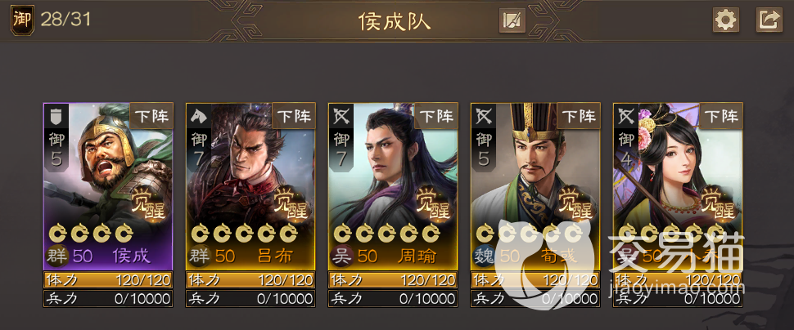Open the settings gear icon
Viewport: 794px width, 330px height.
[x=725, y=20]
